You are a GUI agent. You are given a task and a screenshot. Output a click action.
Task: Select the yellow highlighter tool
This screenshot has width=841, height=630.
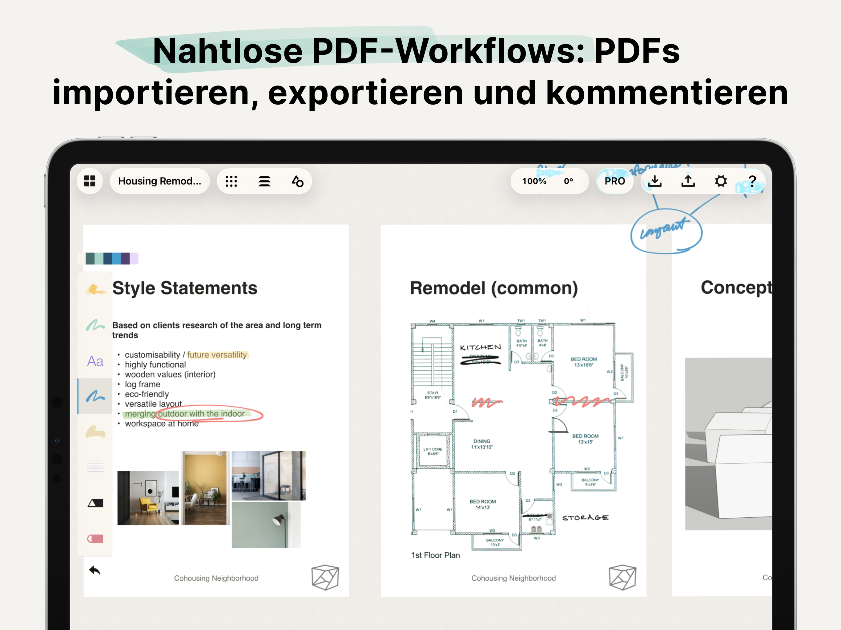pyautogui.click(x=95, y=290)
